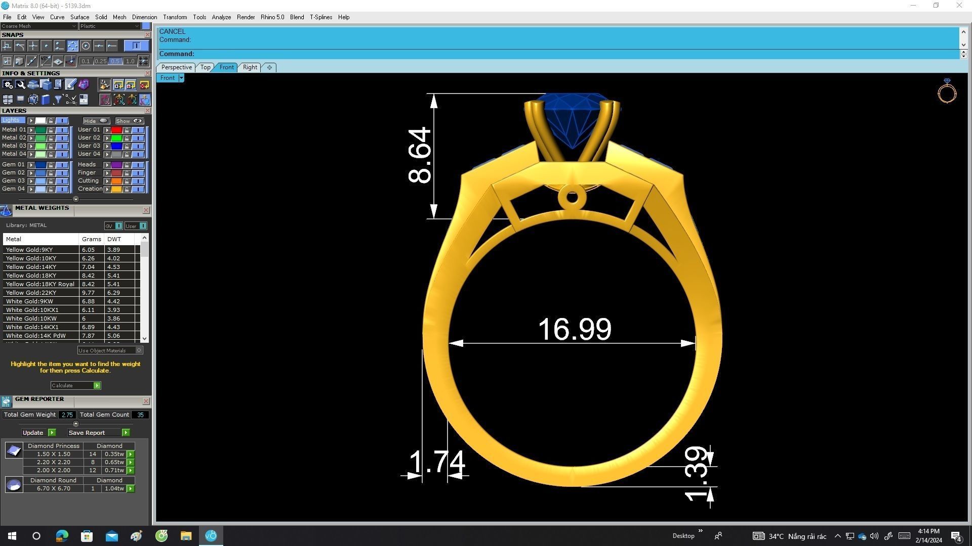972x546 pixels.
Task: Open the Front viewport dropdown arrow
Action: [181, 78]
